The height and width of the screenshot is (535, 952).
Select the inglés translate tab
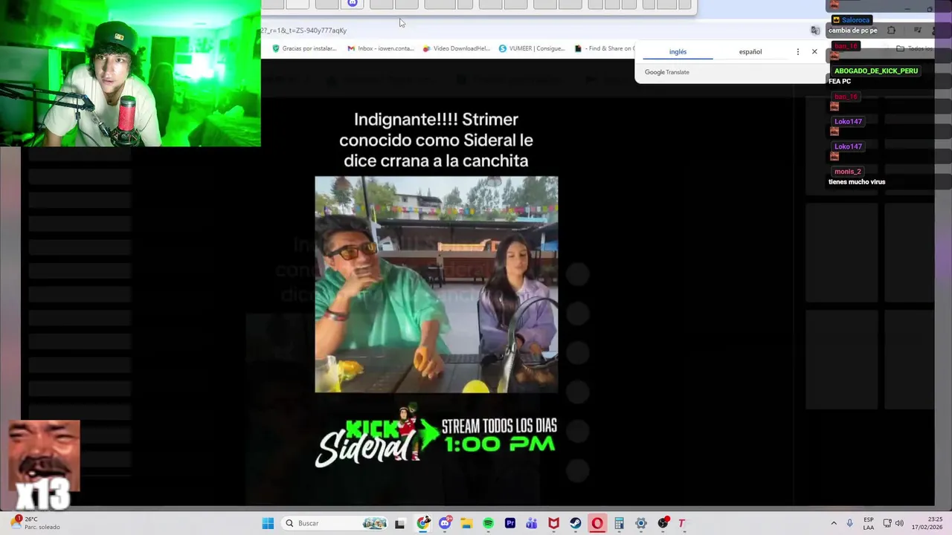(x=678, y=52)
